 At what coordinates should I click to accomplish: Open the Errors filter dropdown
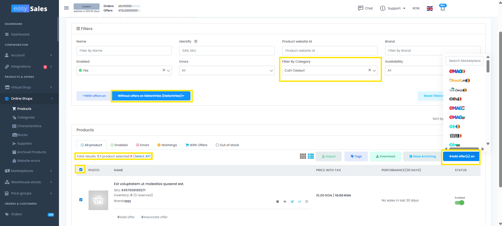point(227,70)
